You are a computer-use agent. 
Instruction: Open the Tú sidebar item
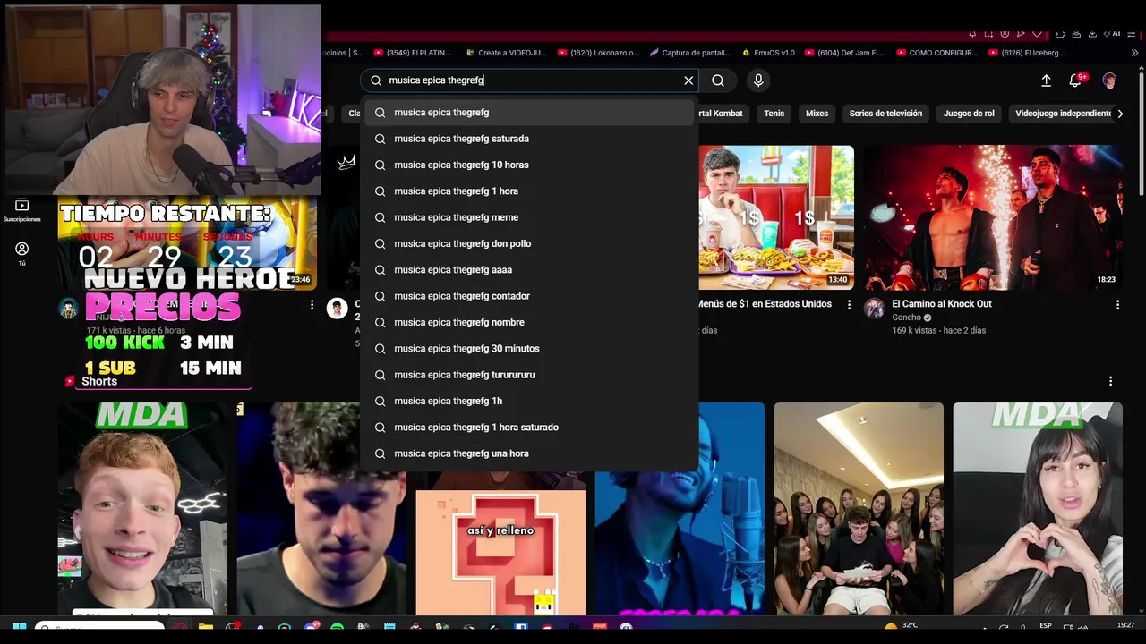[x=22, y=254]
